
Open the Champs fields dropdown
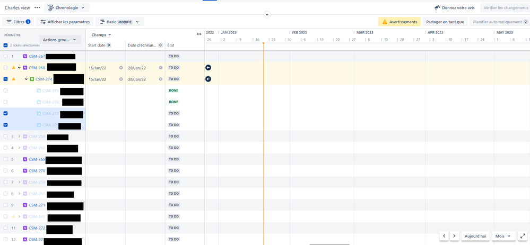(x=101, y=35)
